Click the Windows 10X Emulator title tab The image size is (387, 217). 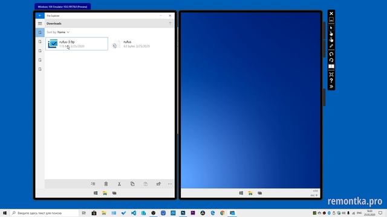click(62, 7)
